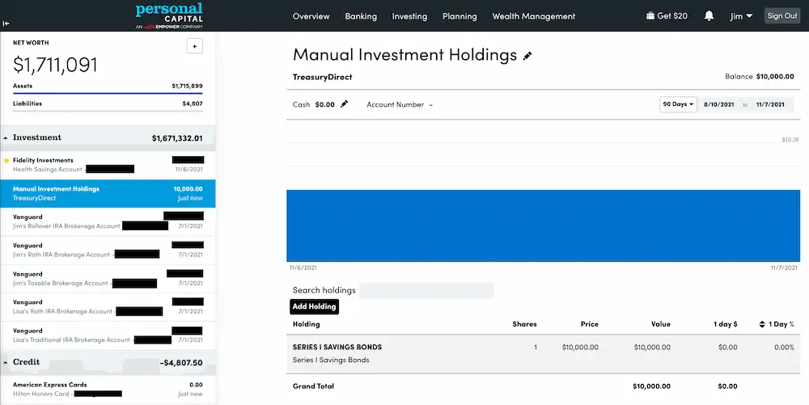This screenshot has height=405, width=809.
Task: Click the Balance $10,000.00 label
Action: pyautogui.click(x=759, y=76)
